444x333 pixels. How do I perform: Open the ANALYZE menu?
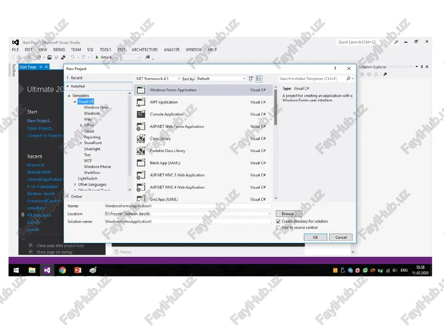pos(171,50)
